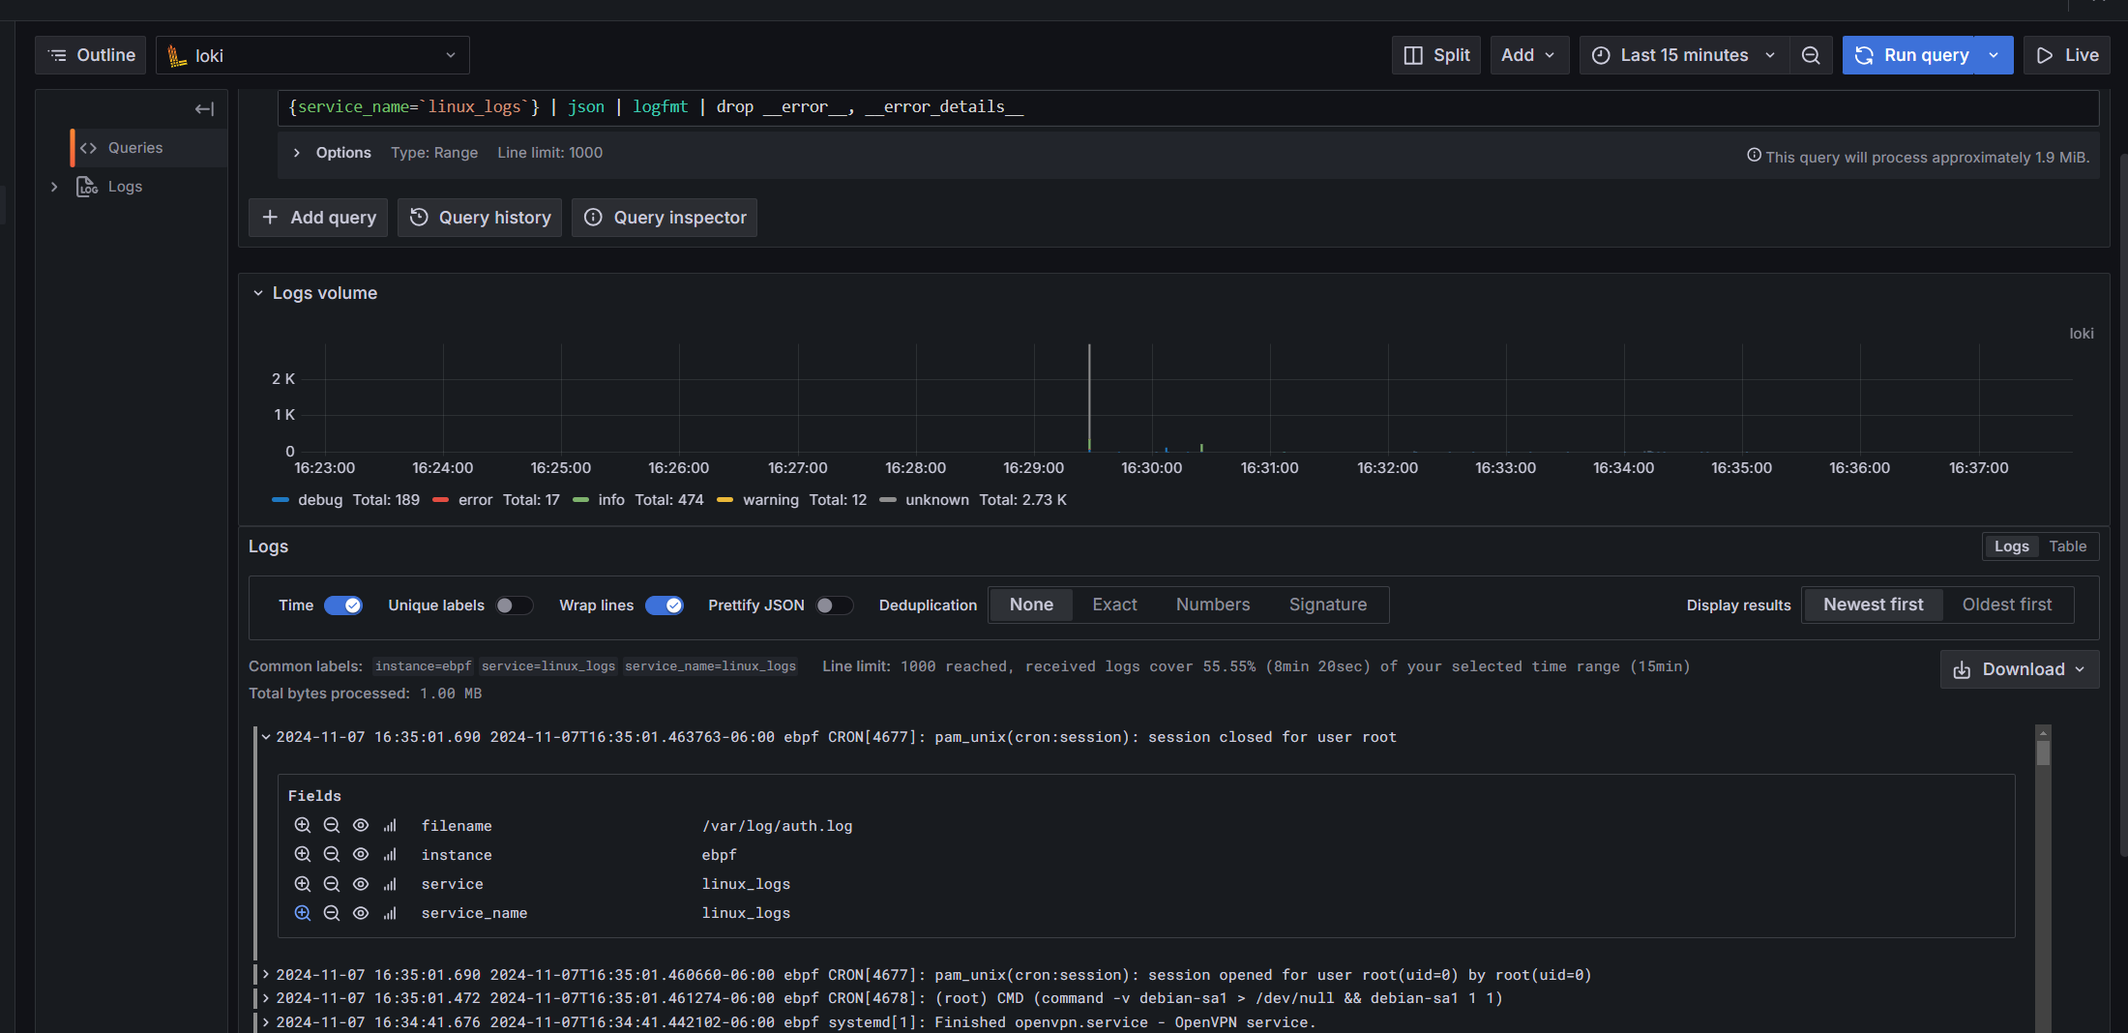This screenshot has width=2128, height=1033.
Task: Click ad-hoc statistics icon for service field
Action: point(390,883)
